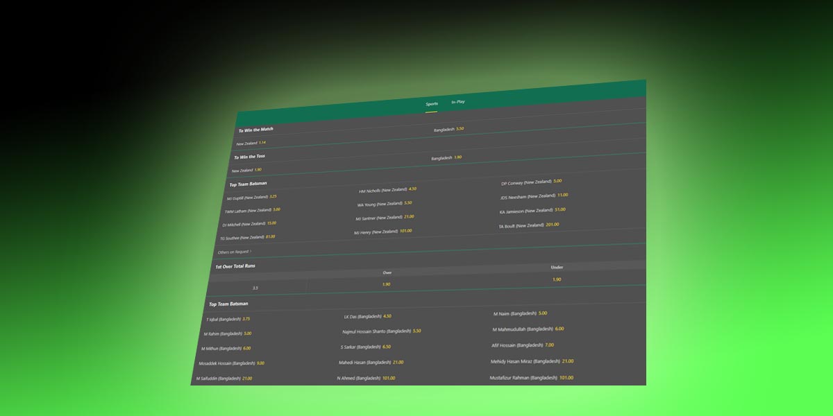
Task: Pick Bangladesh to win the toss
Action: 446,158
